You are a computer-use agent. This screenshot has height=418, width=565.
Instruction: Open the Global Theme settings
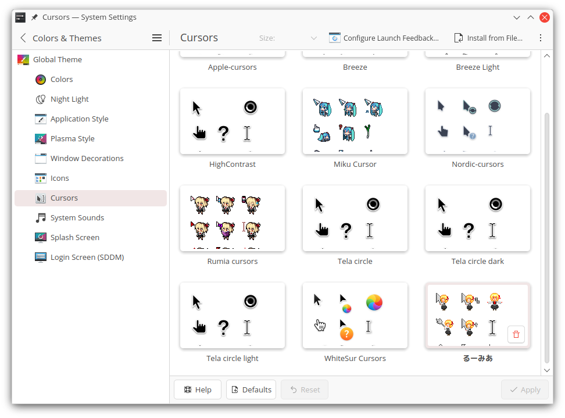point(92,59)
